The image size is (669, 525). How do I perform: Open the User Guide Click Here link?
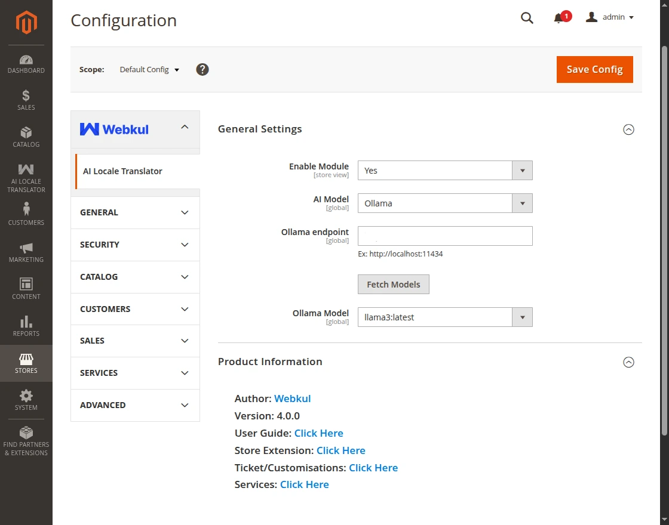point(318,433)
